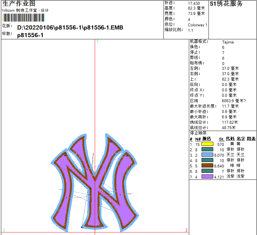Click the yellow color swatch in row 1
This screenshot has height=235, width=257.
(x=207, y=144)
